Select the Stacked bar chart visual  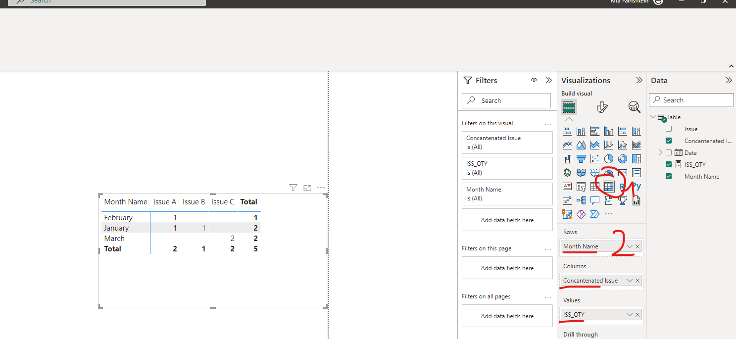point(567,131)
